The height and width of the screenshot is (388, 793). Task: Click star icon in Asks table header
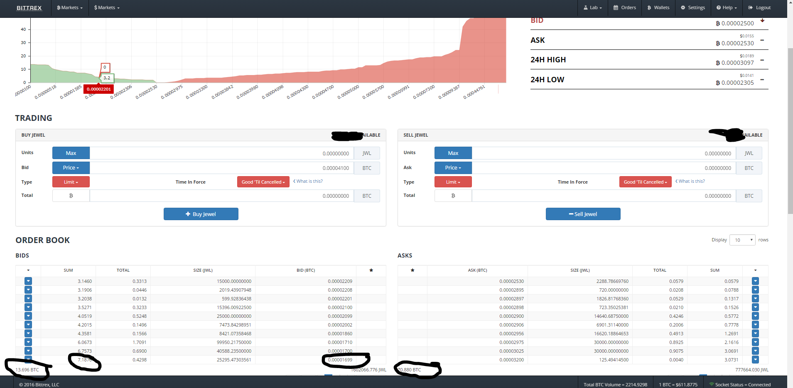[x=412, y=270]
